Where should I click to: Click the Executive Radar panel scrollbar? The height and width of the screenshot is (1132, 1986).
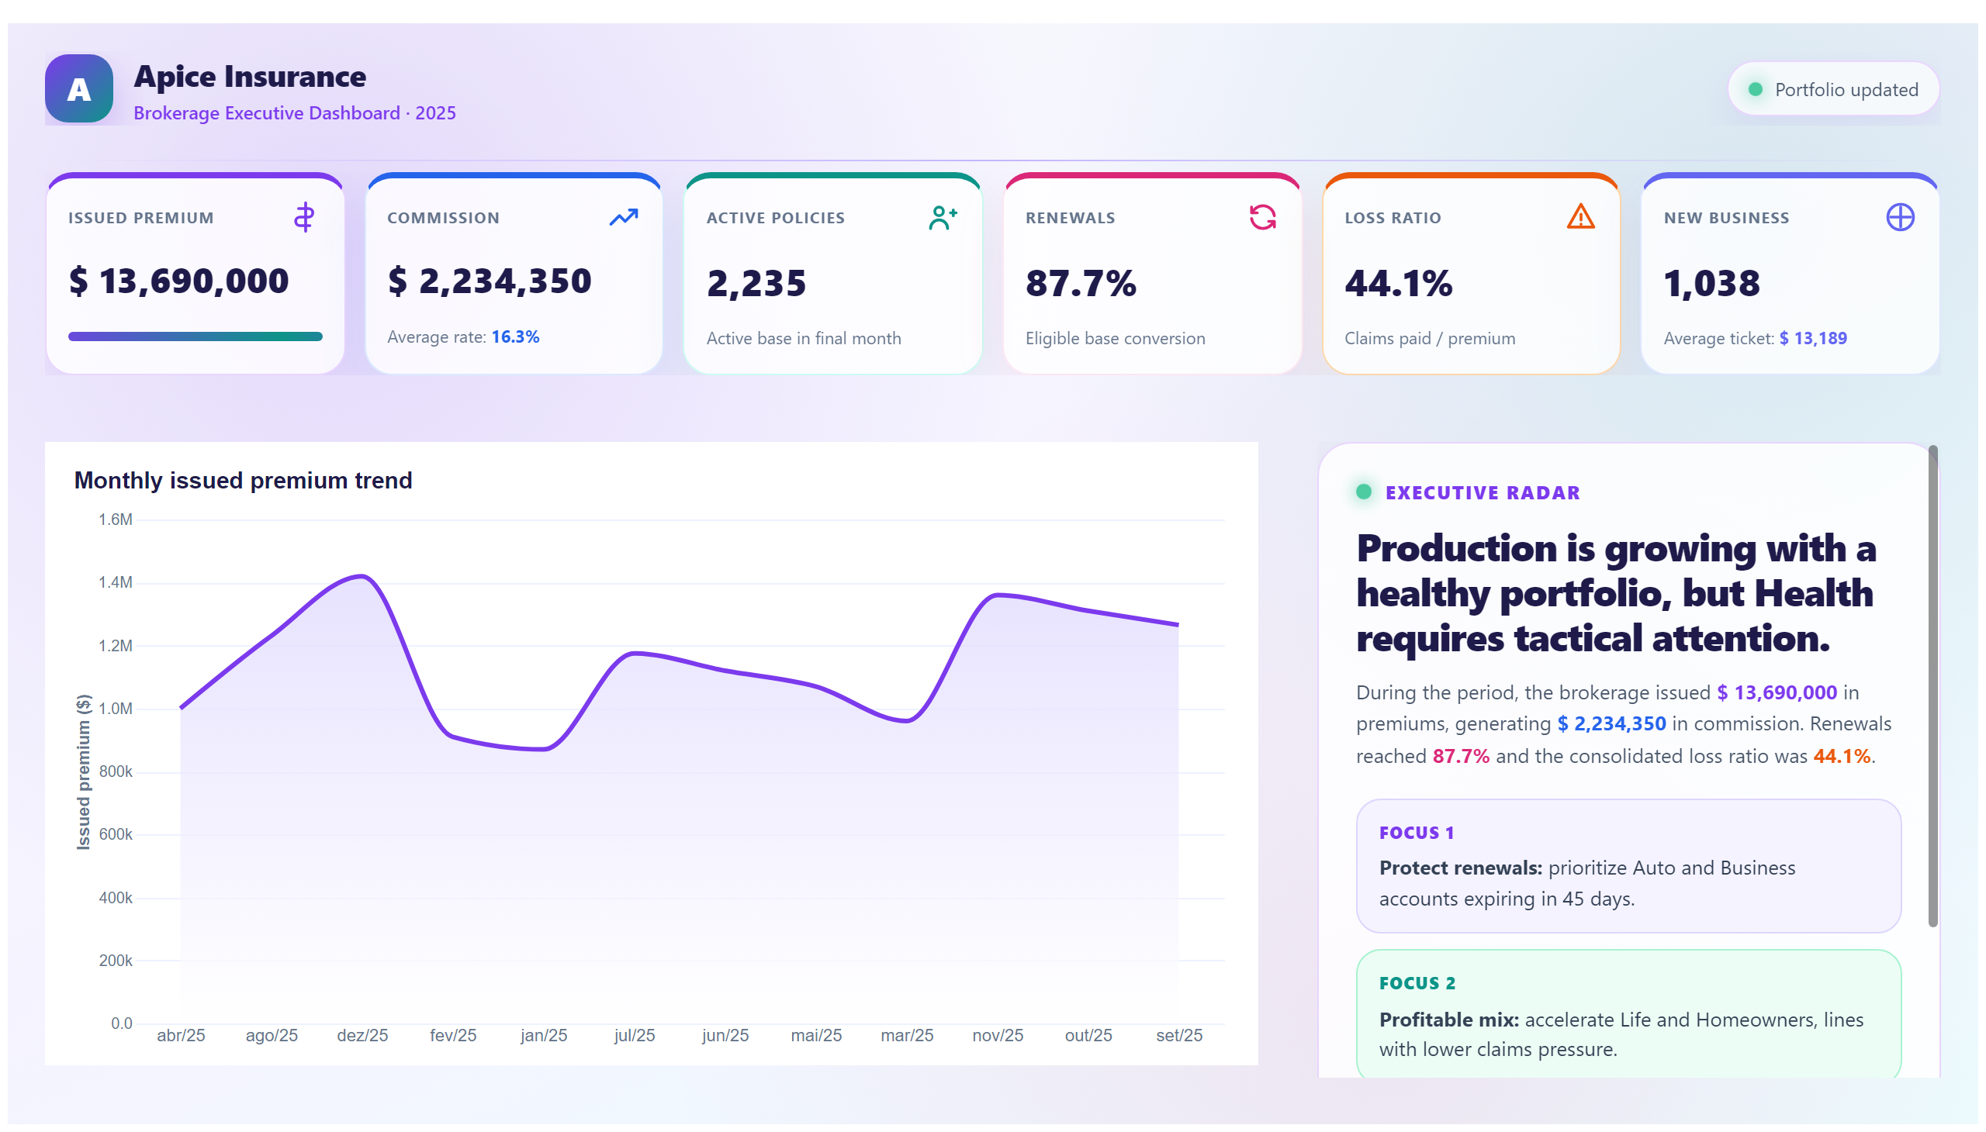[x=1932, y=685]
